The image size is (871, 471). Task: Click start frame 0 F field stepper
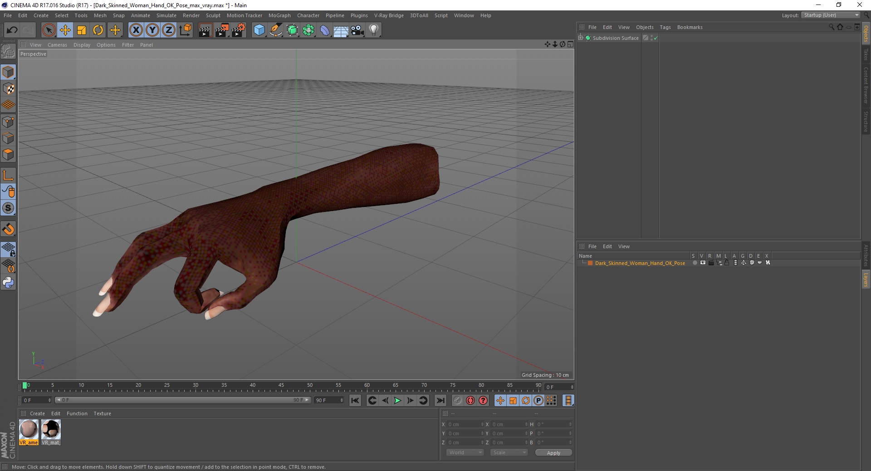pyautogui.click(x=49, y=400)
